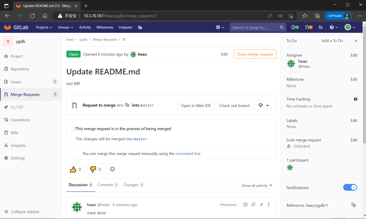
Task: Click the Time tracking help icon
Action: point(355,99)
